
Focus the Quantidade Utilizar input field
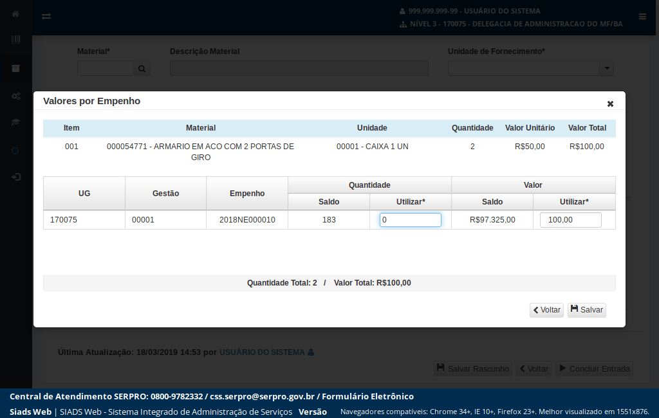pos(410,220)
